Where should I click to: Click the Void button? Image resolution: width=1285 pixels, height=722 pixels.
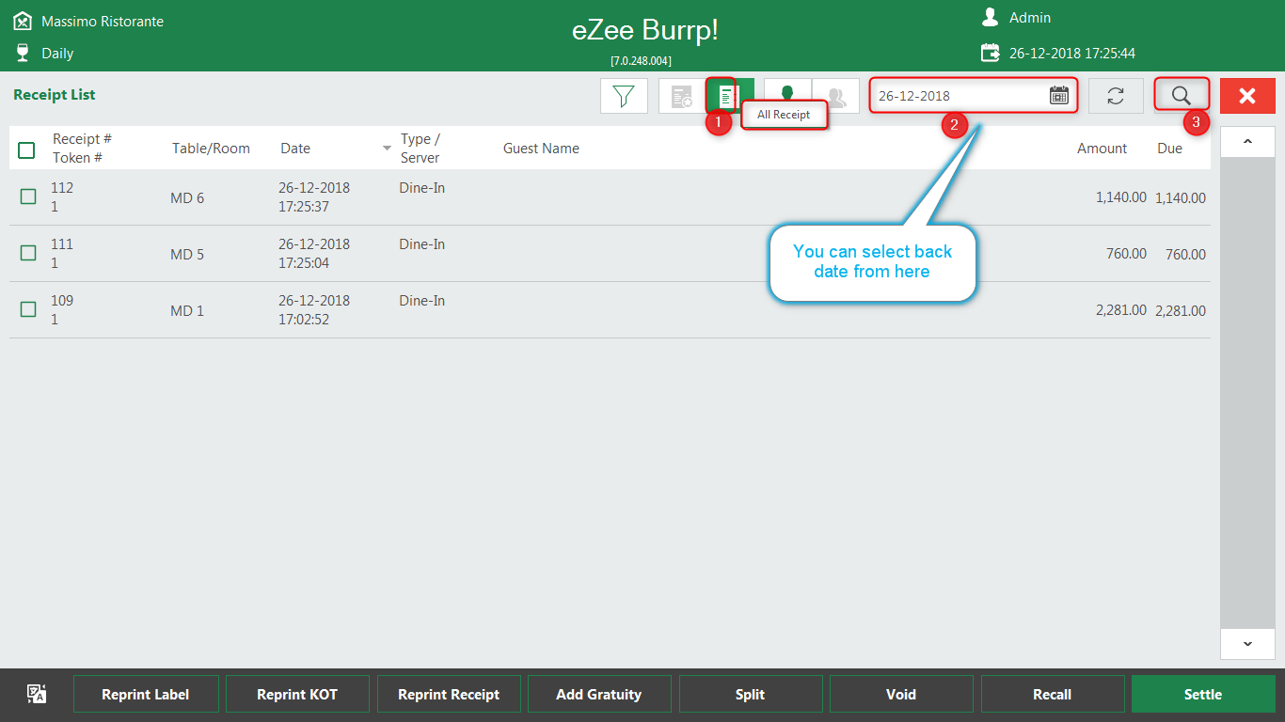click(901, 695)
